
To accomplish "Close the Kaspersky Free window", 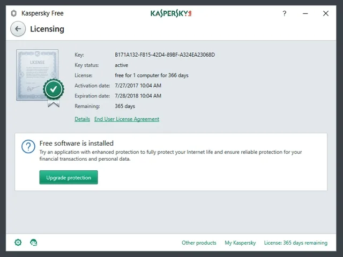I will point(326,13).
